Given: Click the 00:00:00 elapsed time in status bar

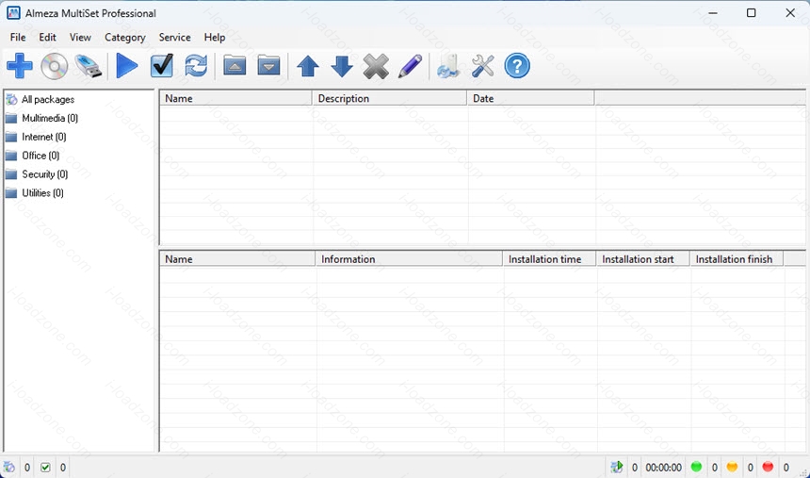Looking at the screenshot, I should coord(663,468).
